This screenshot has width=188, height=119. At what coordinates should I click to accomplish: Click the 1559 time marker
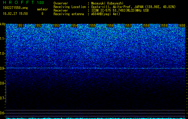pyautogui.click(x=164, y=26)
